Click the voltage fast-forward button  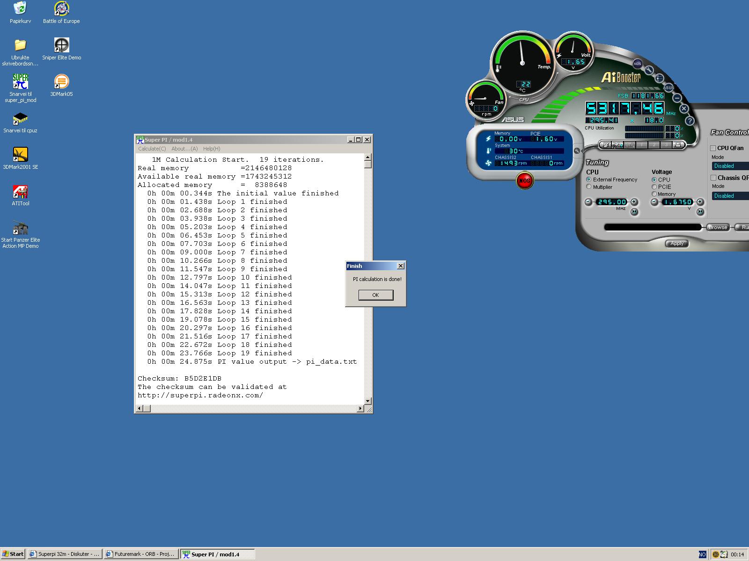[x=700, y=212]
